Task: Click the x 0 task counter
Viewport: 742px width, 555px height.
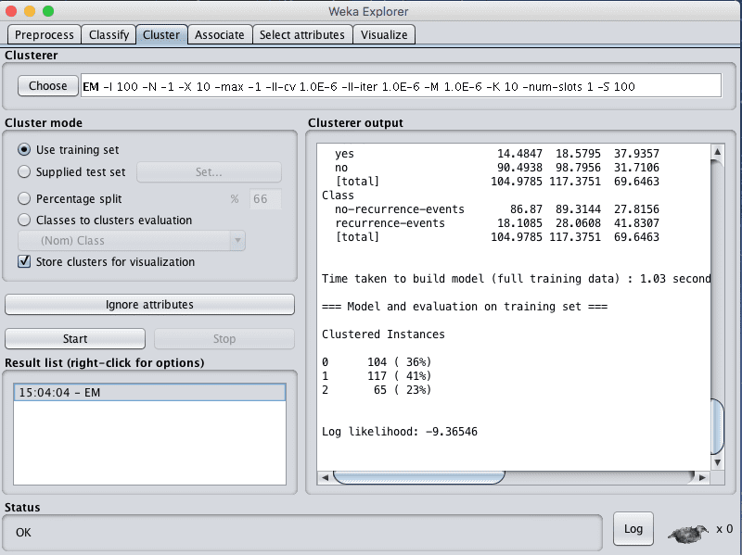Action: click(724, 529)
